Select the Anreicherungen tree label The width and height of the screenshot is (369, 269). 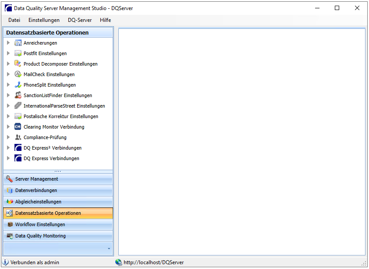click(x=40, y=43)
